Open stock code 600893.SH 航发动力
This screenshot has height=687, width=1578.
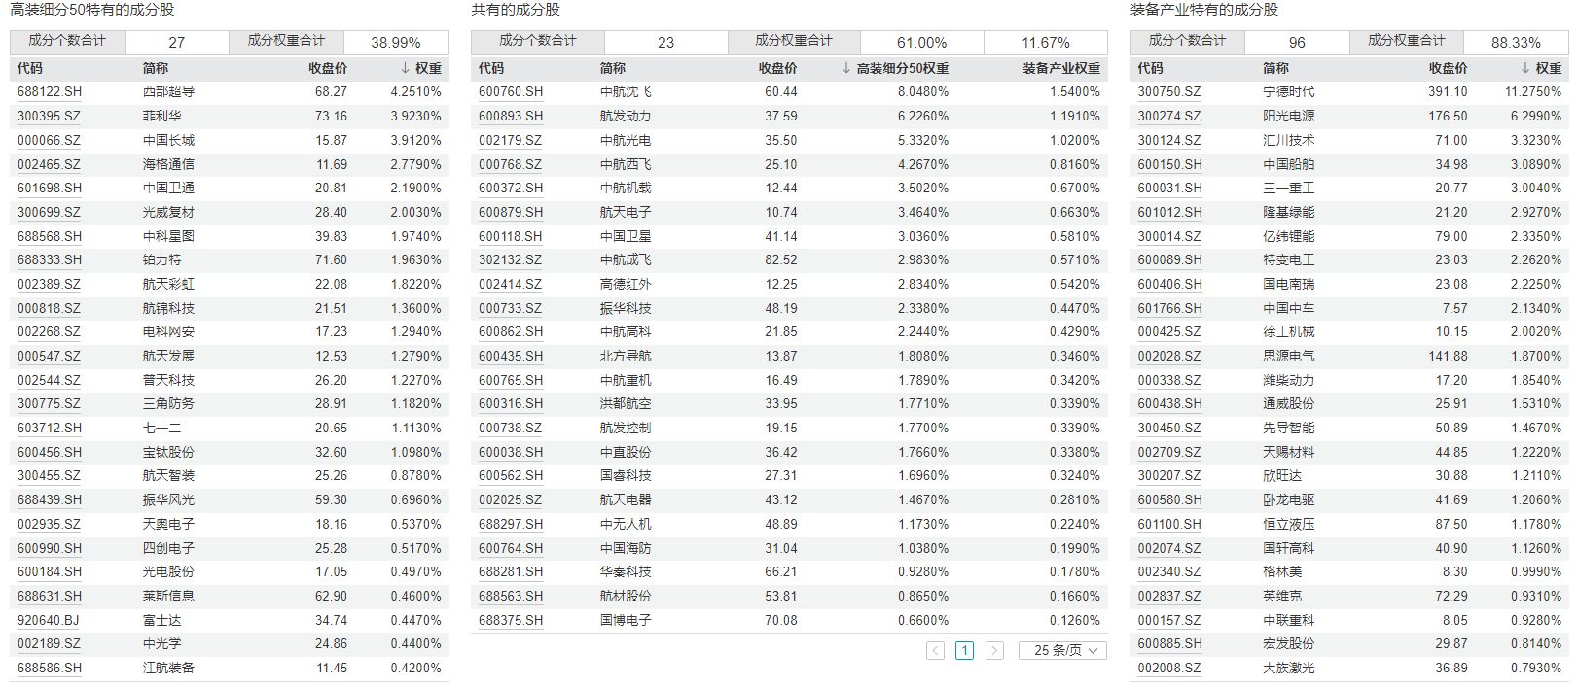point(511,117)
